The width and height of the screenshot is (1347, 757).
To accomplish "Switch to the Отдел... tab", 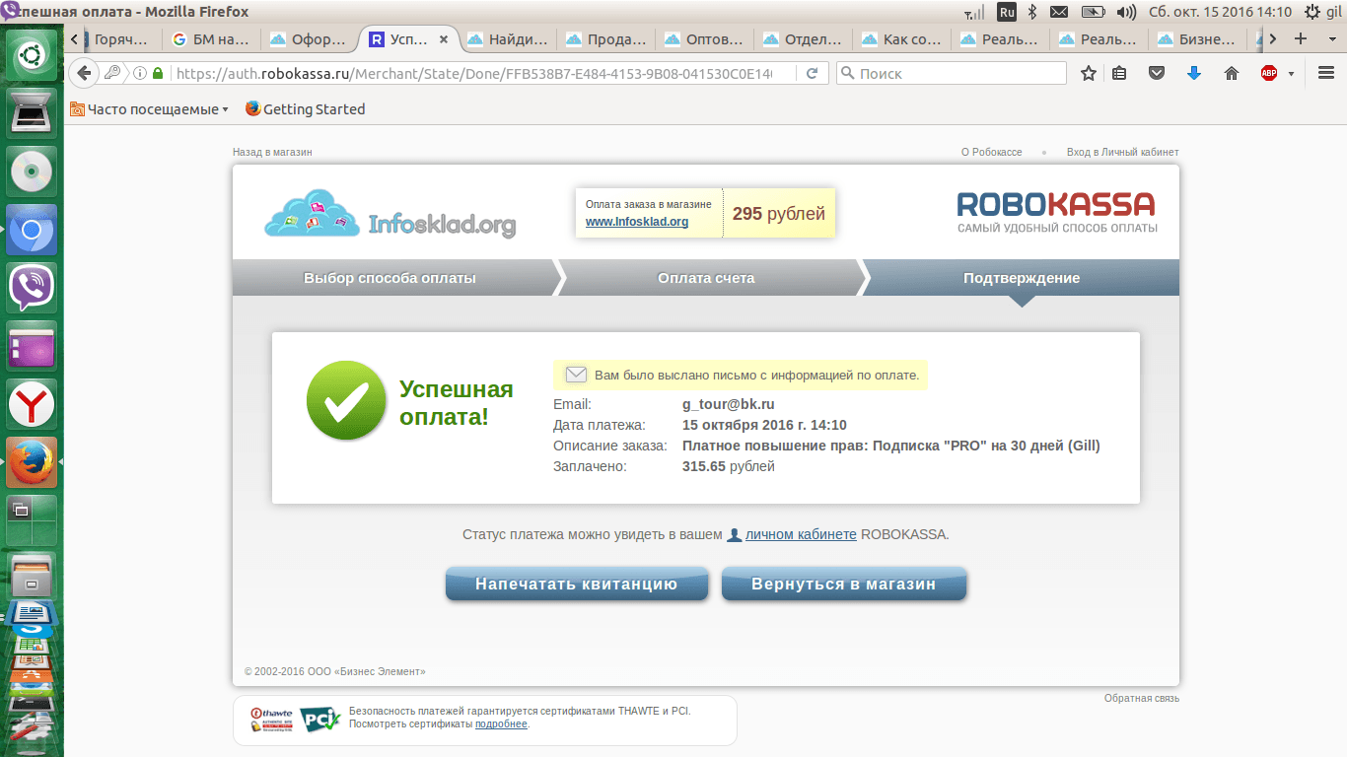I will point(804,39).
